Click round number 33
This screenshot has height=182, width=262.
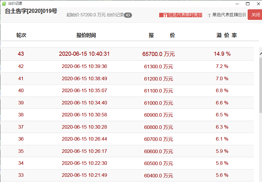[x=21, y=175]
